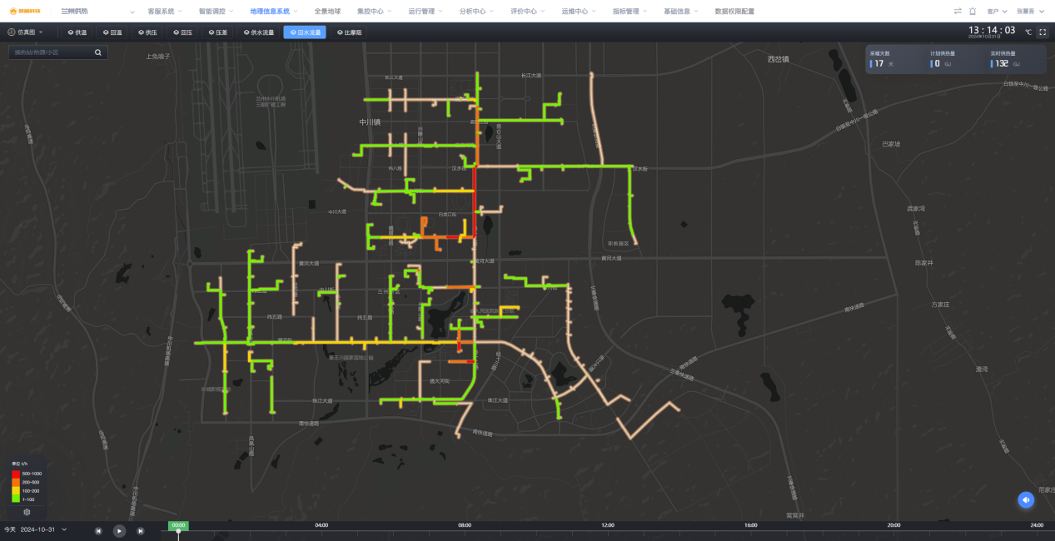Screen dimensions: 1055x541
Task: Play the timeline animation
Action: 119,530
